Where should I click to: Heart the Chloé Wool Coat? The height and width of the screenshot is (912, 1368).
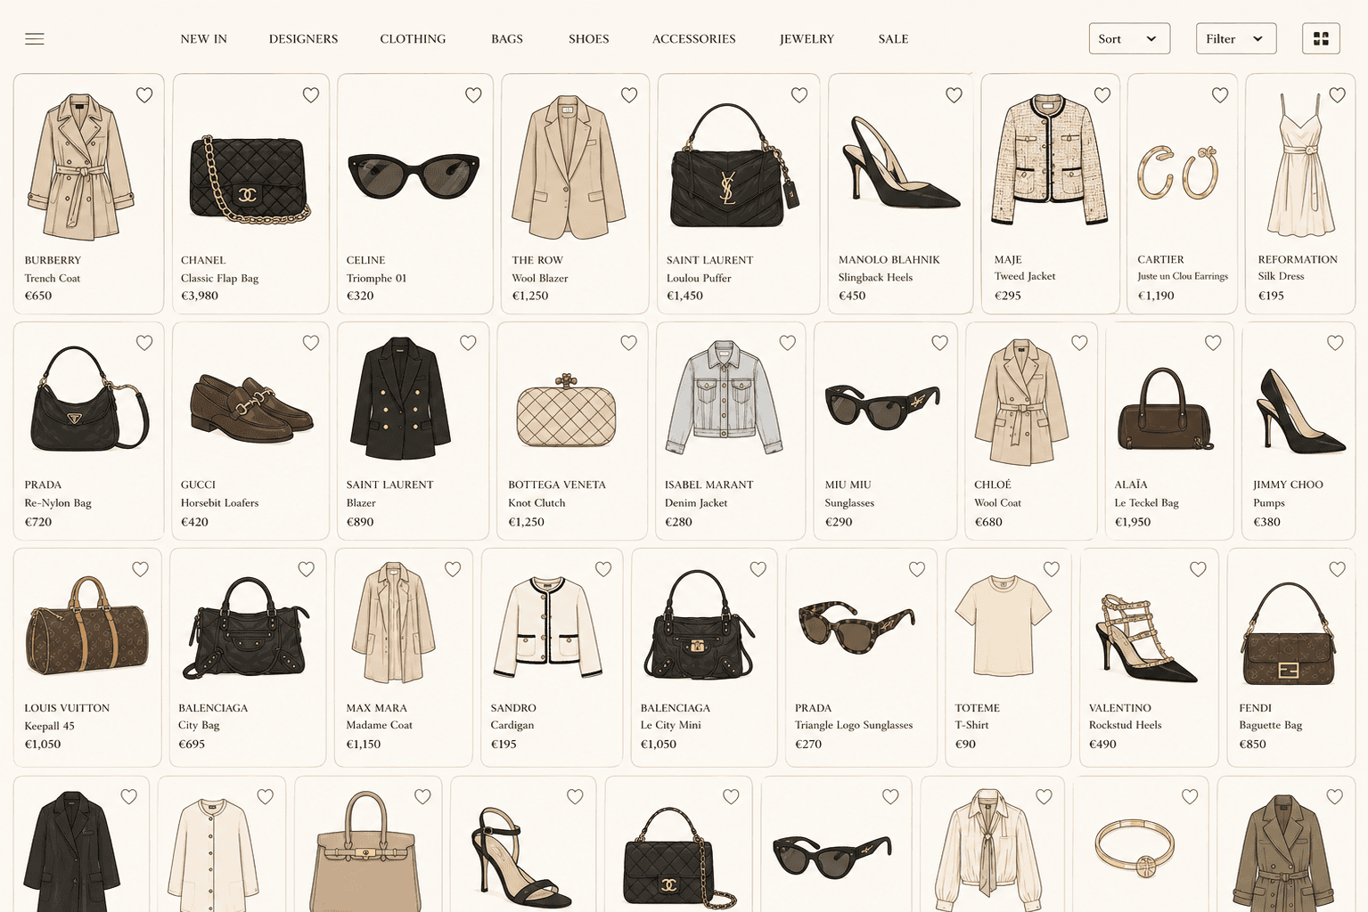tap(1079, 343)
